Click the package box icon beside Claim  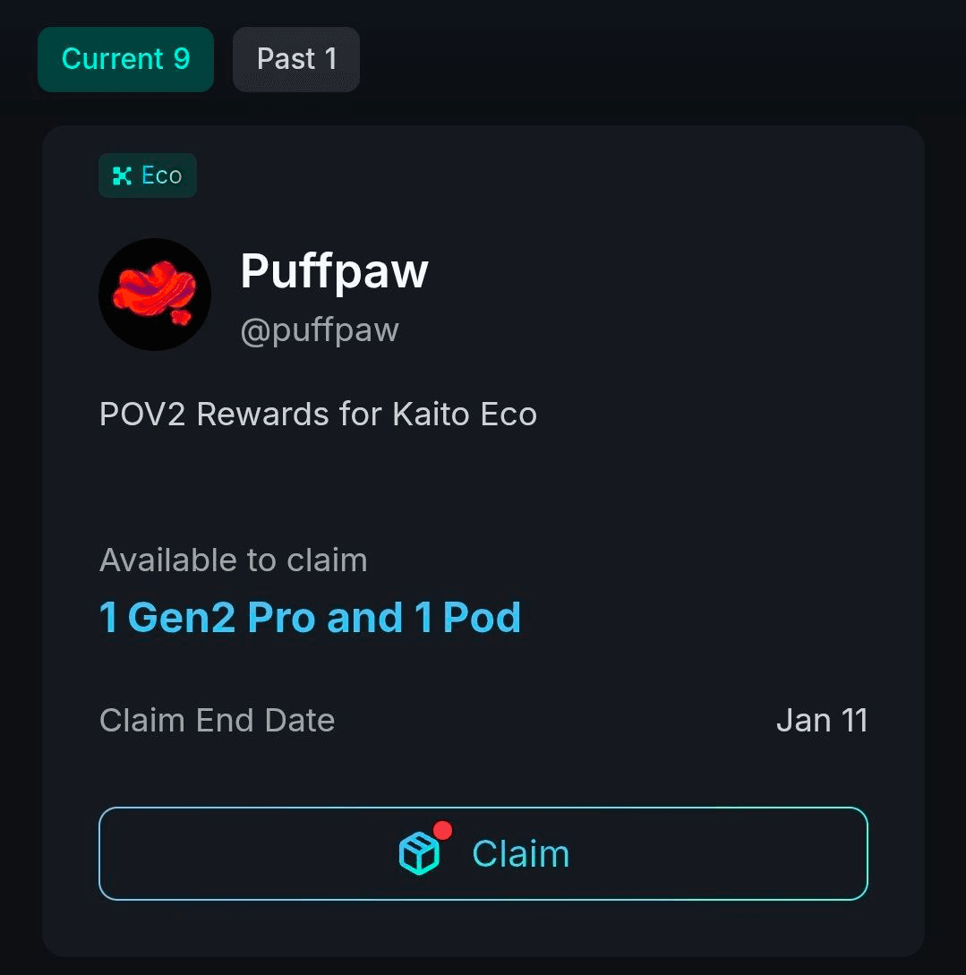coord(419,853)
